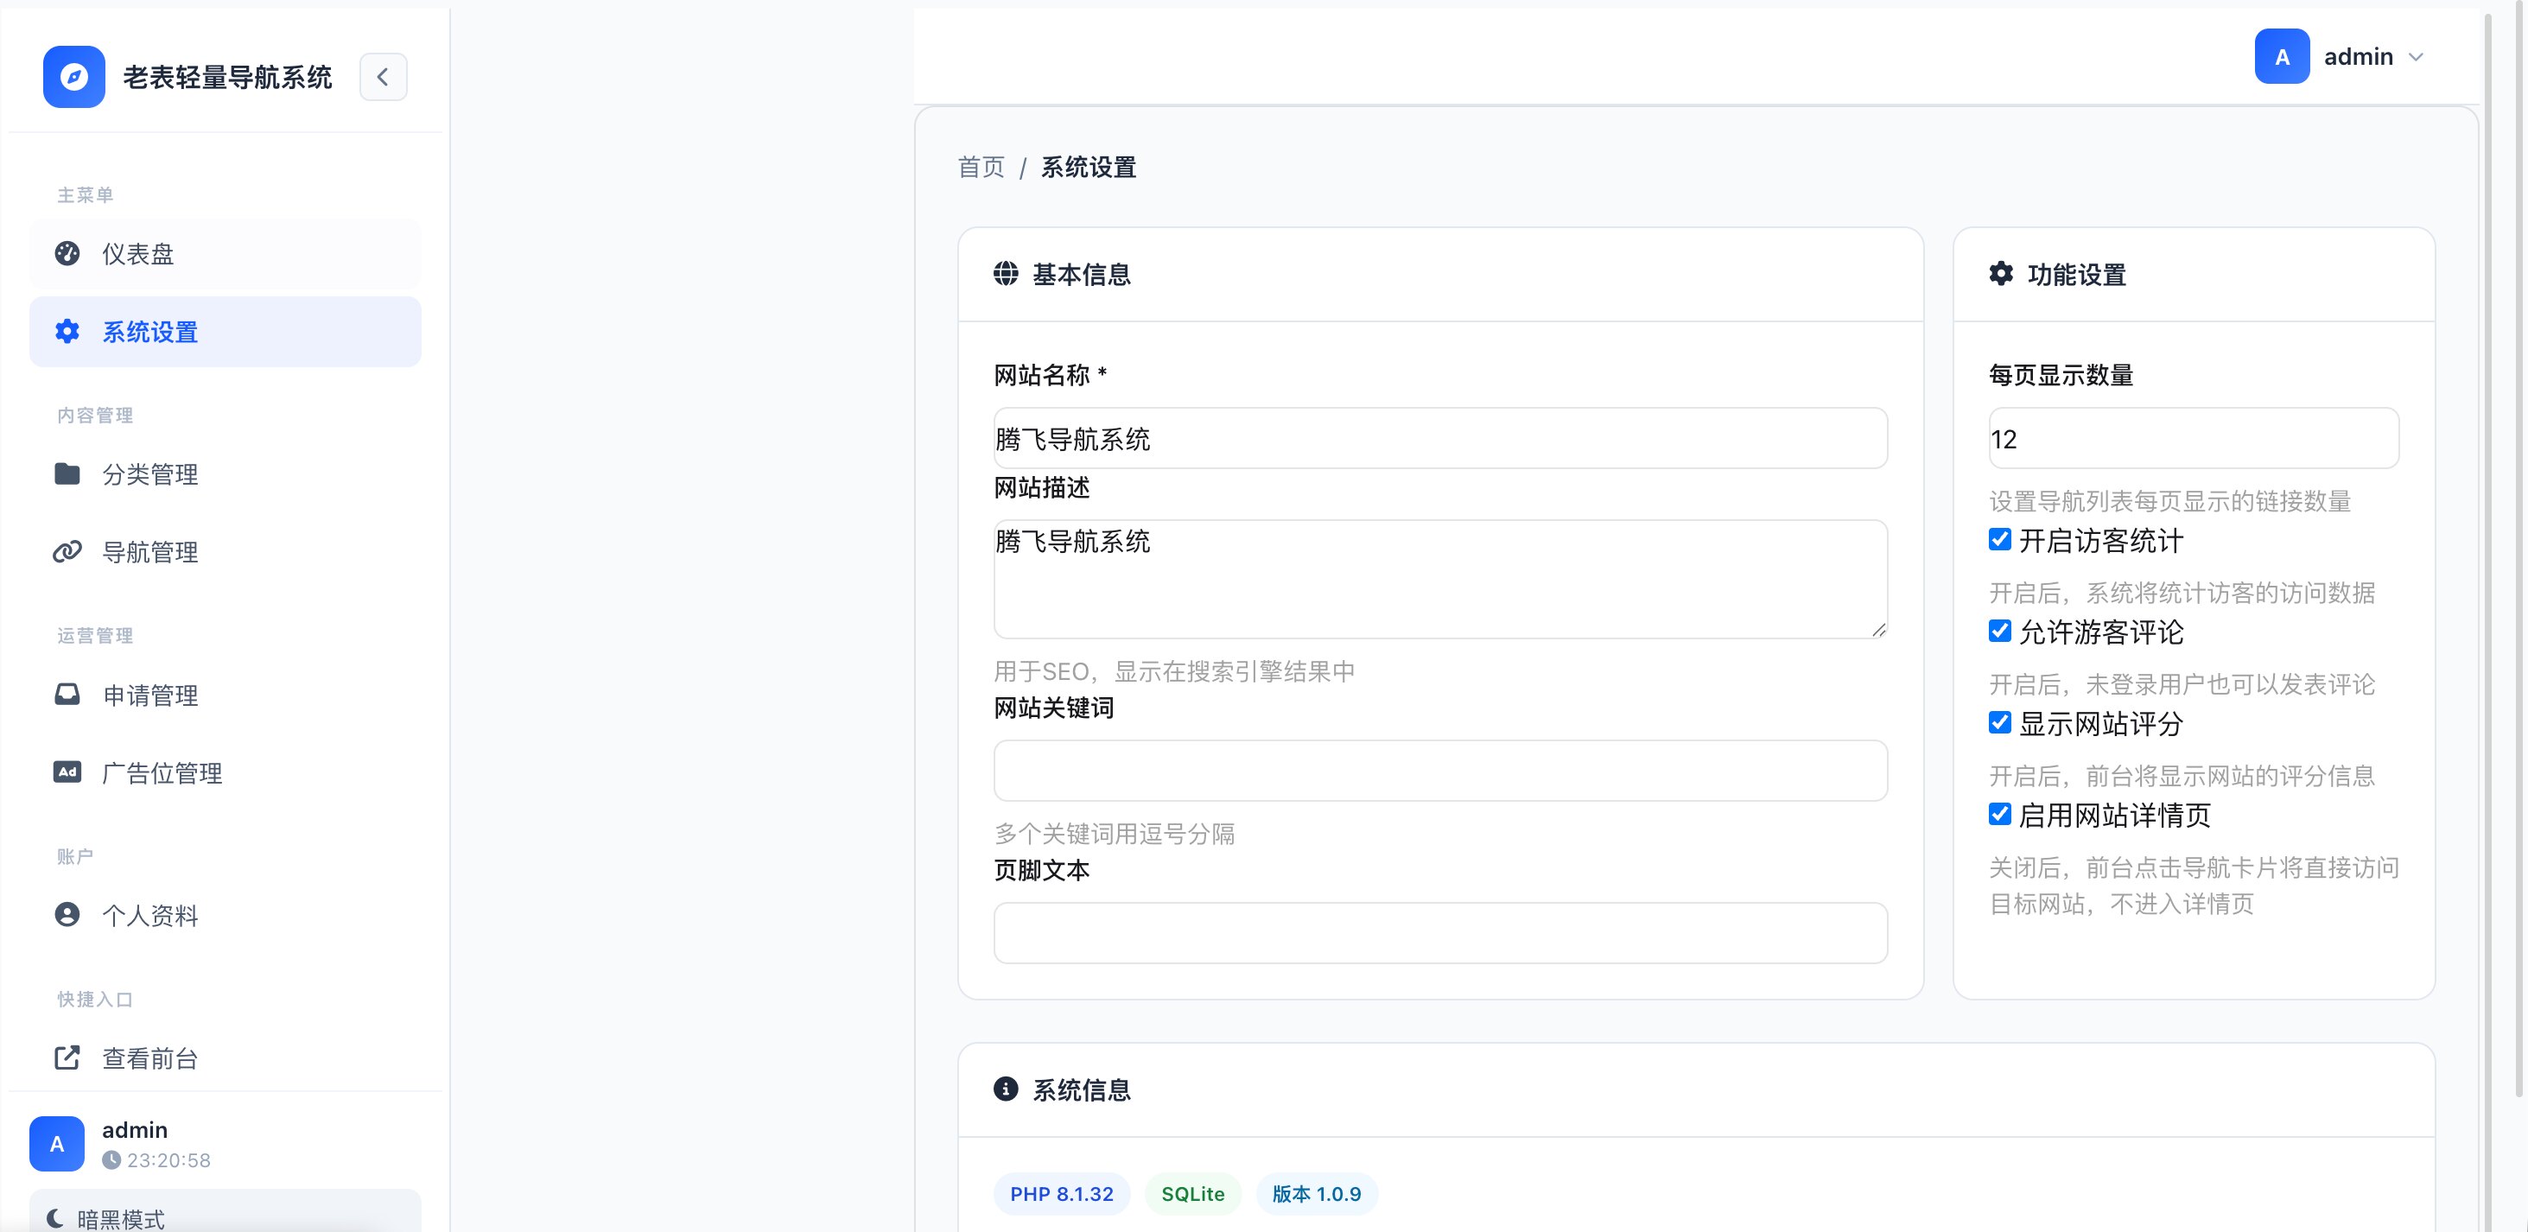Click the 多个关键词用逗号分隔 hint text
The height and width of the screenshot is (1232, 2528).
tap(1114, 834)
